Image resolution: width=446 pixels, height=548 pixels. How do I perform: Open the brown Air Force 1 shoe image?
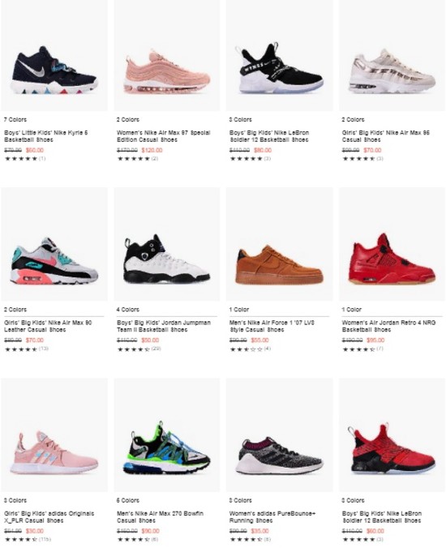point(279,244)
